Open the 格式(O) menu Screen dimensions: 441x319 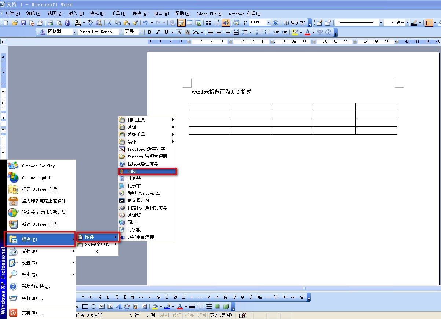coord(97,14)
